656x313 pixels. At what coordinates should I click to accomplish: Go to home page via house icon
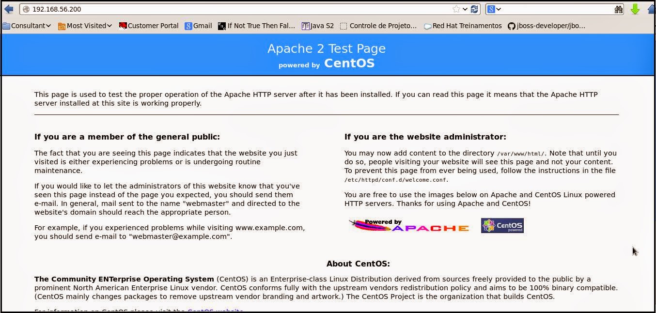(x=652, y=9)
